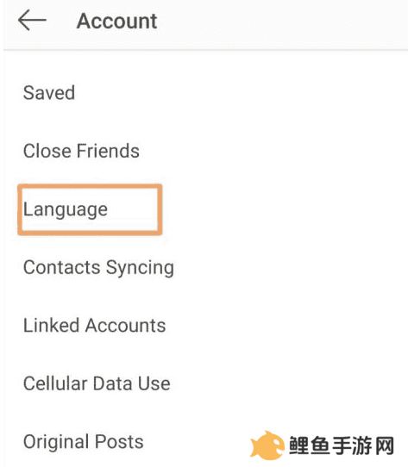Image resolution: width=408 pixels, height=467 pixels.
Task: Click the Chinese watermark text beside fish
Action: (x=342, y=445)
